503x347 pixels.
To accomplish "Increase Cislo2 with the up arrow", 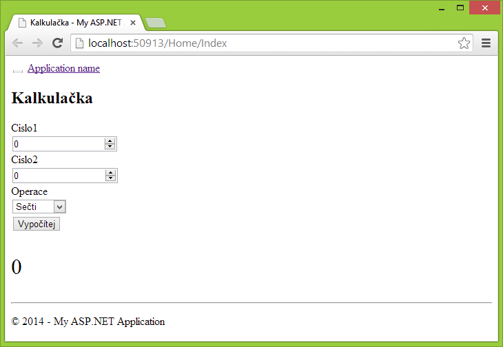I will (x=110, y=172).
